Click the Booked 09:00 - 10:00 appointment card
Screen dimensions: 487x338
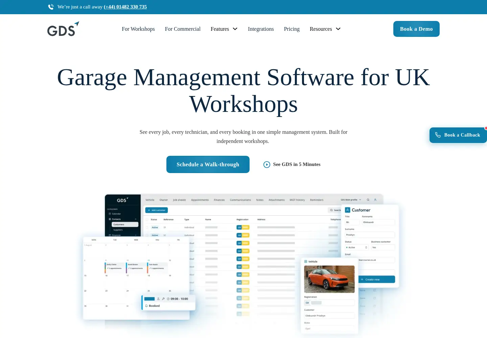[168, 302]
